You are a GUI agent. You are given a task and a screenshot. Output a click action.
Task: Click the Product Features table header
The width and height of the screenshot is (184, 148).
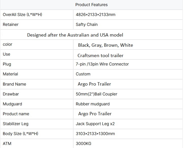coord(91,5)
